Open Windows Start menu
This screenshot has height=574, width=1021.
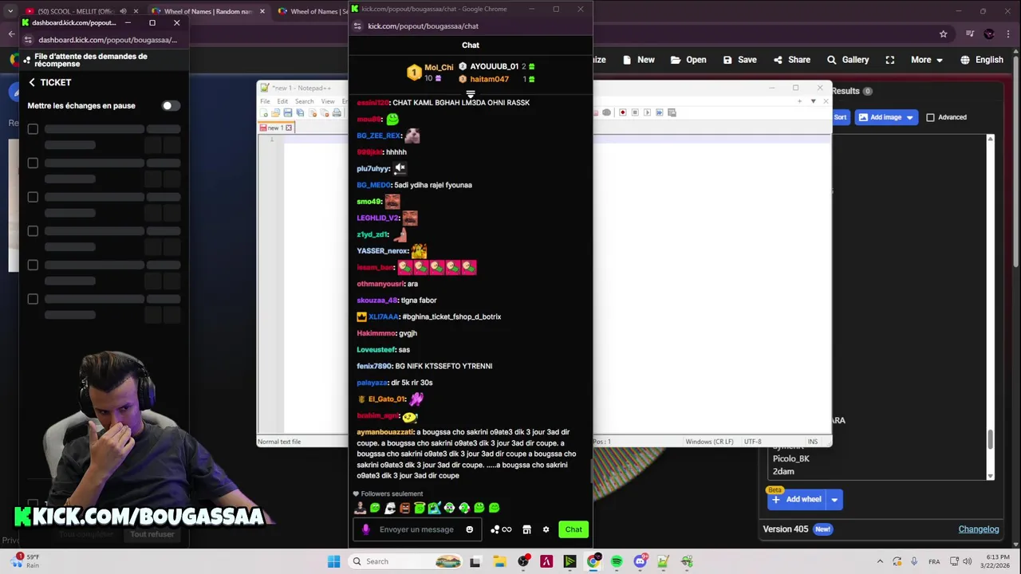click(333, 561)
